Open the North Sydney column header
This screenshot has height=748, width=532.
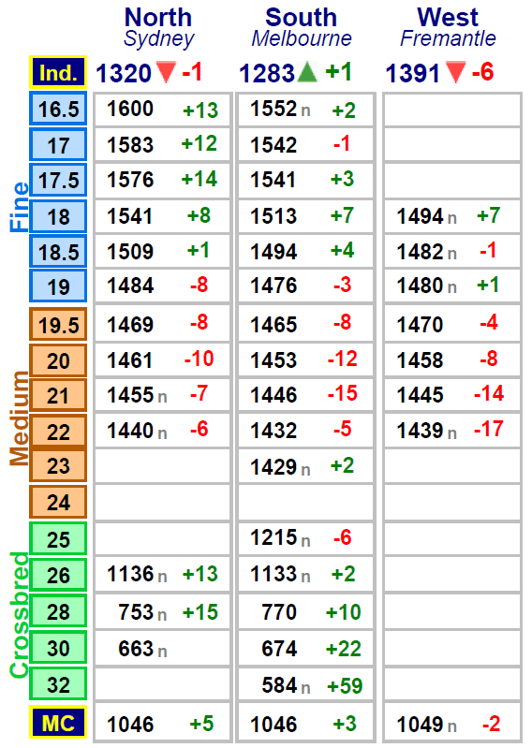pyautogui.click(x=158, y=27)
